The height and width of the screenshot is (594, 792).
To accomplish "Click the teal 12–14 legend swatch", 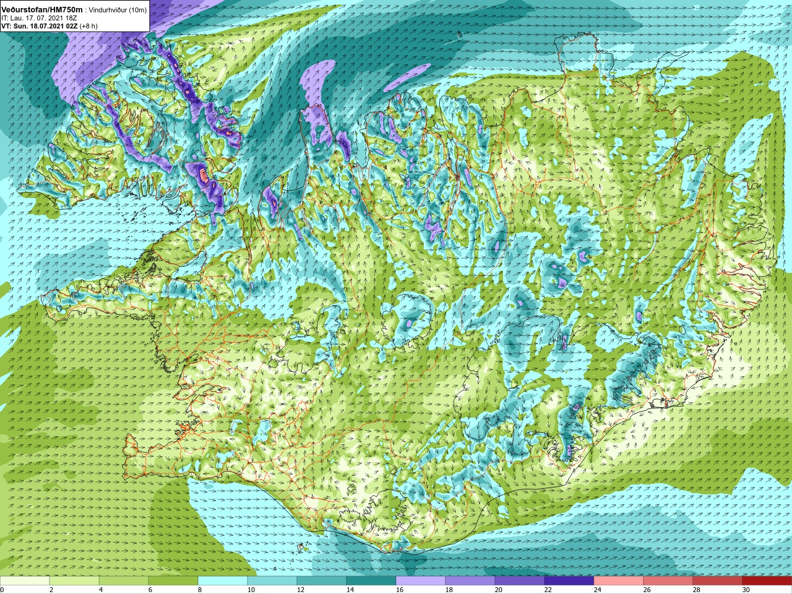I will [322, 581].
